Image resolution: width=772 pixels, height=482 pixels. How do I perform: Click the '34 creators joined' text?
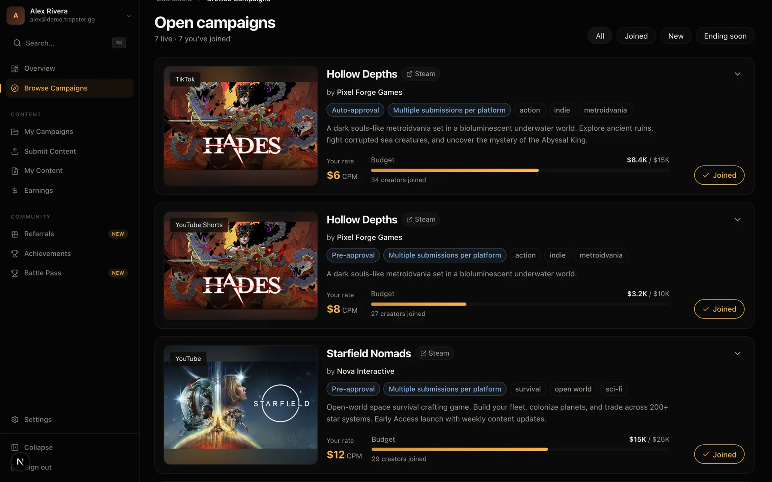click(398, 180)
